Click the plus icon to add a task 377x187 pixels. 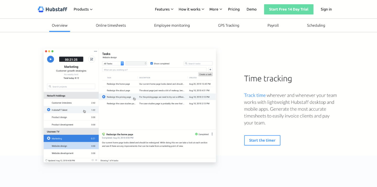[210, 70]
